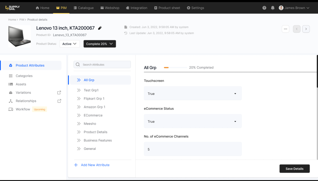
Task: Click the chevrons icon beside ECommerce
Action: [x=79, y=115]
